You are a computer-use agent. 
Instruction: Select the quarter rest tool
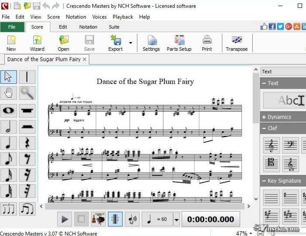pyautogui.click(x=27, y=143)
